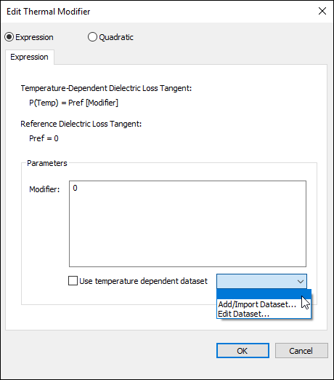Collapse the dataset dropdown arrow
Image resolution: width=334 pixels, height=380 pixels.
coord(301,282)
